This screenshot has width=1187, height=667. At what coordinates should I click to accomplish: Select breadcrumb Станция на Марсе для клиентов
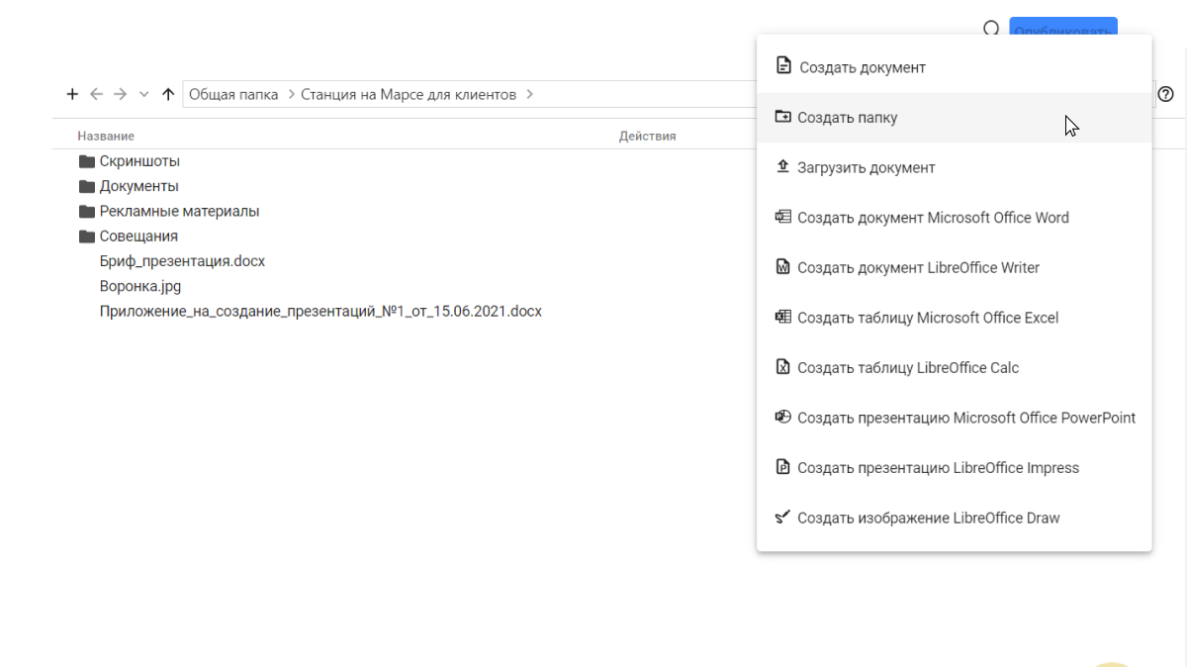[x=409, y=94]
